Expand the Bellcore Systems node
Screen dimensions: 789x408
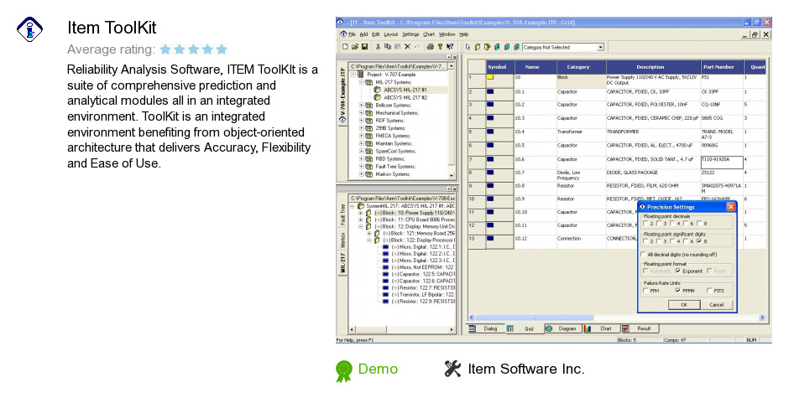[361, 105]
